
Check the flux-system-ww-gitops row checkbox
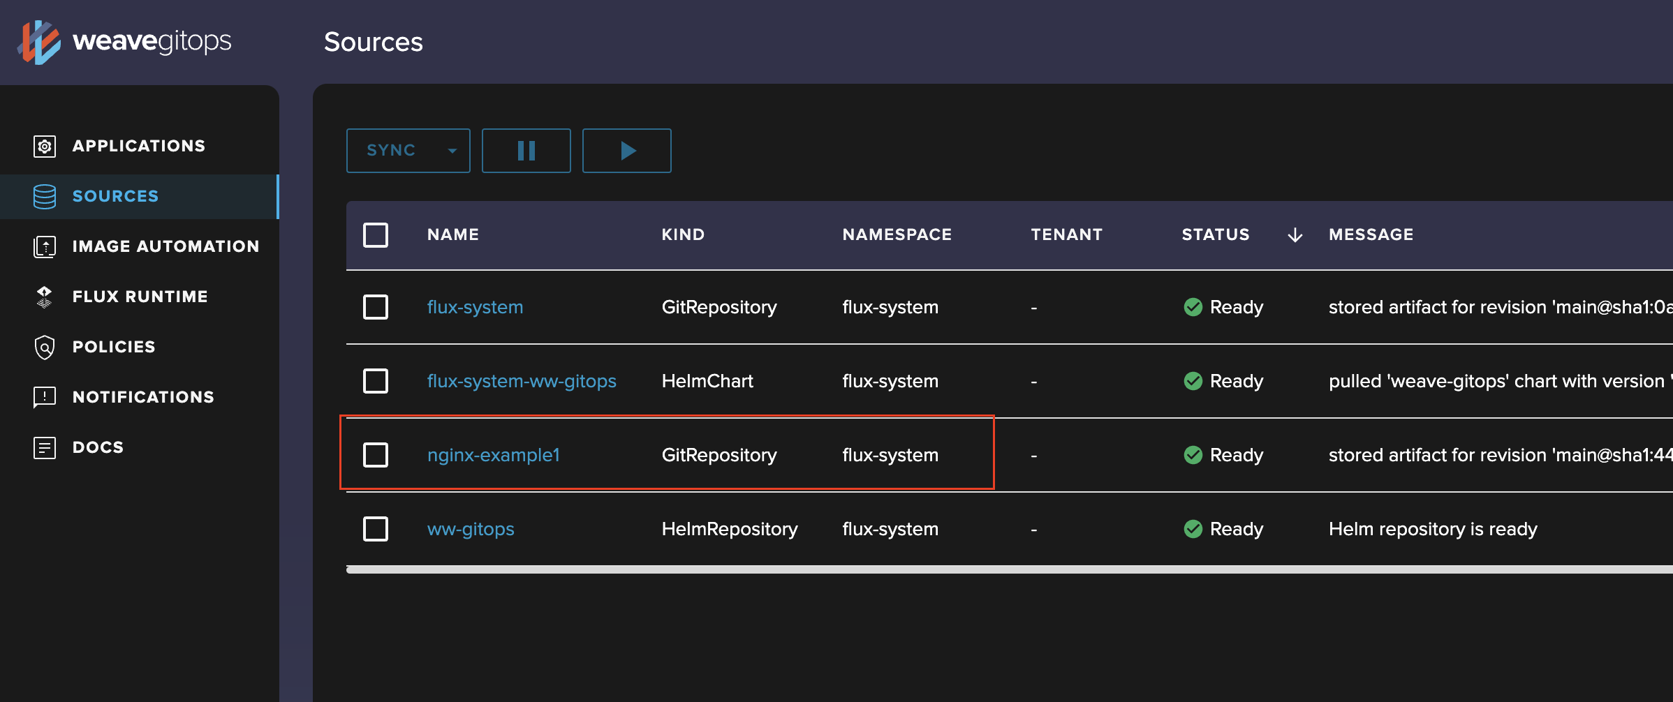click(376, 381)
